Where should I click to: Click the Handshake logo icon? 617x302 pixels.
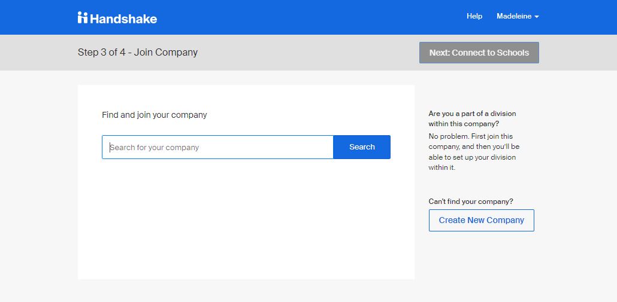coord(83,17)
